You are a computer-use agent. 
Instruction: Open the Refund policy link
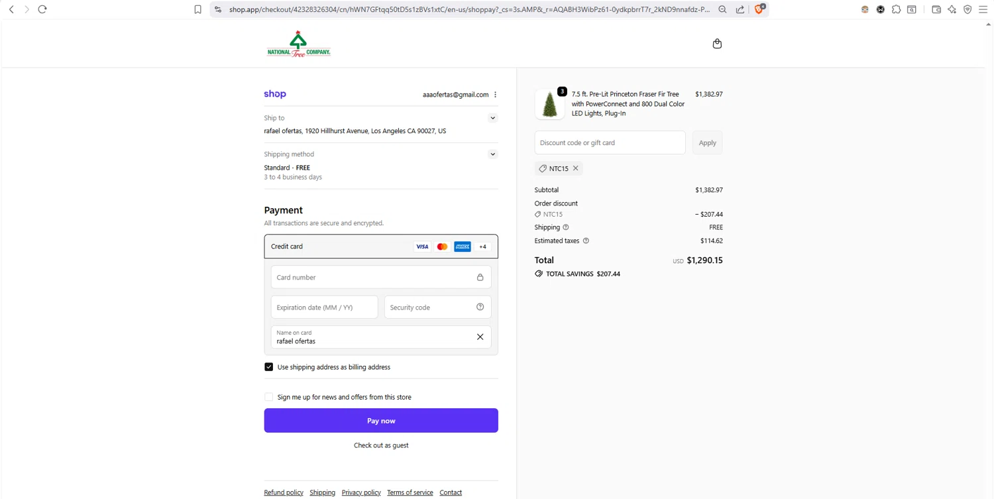(x=284, y=492)
